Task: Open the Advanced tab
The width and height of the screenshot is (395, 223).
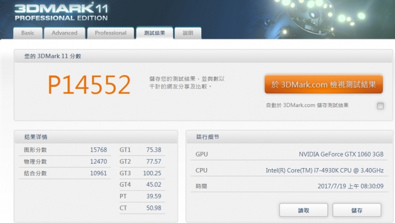Action: click(x=65, y=33)
